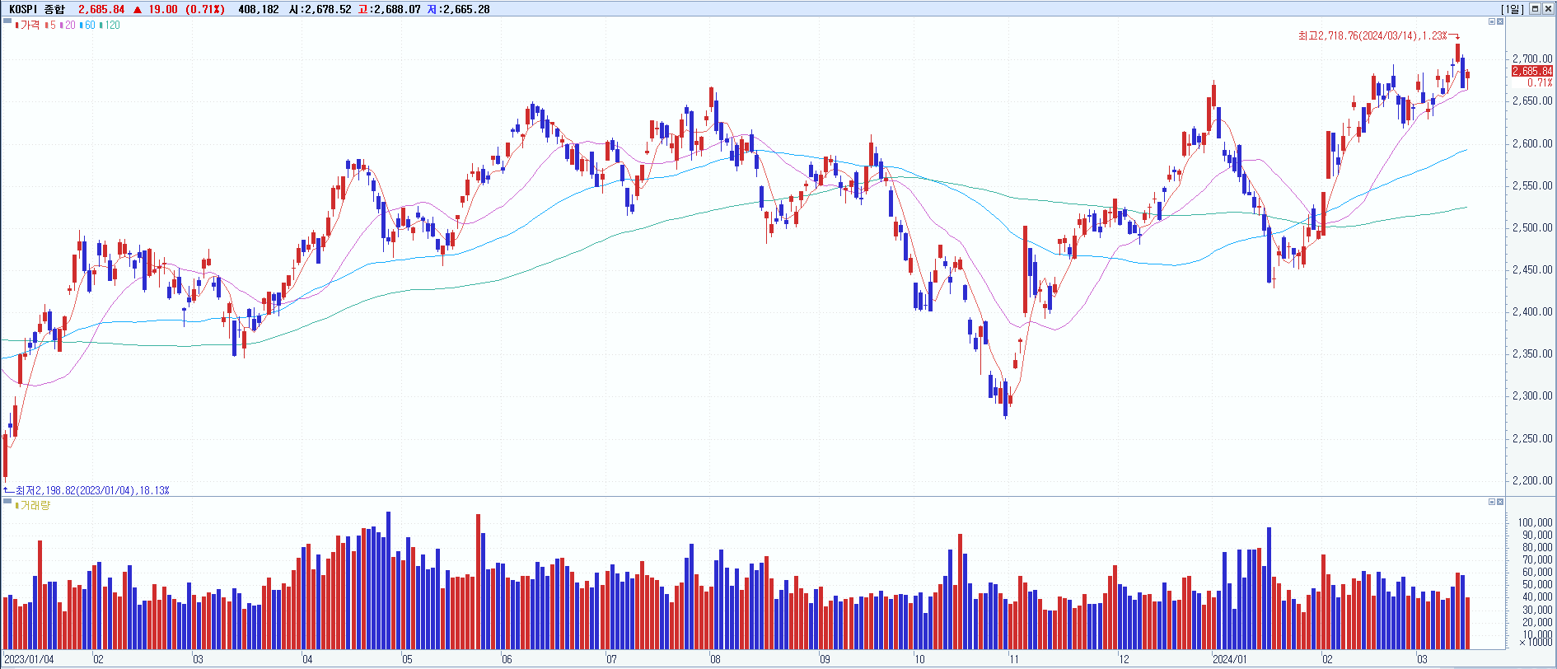Click the low price 저:2,665.28
Screen dimensions: 1557x669
(458, 9)
